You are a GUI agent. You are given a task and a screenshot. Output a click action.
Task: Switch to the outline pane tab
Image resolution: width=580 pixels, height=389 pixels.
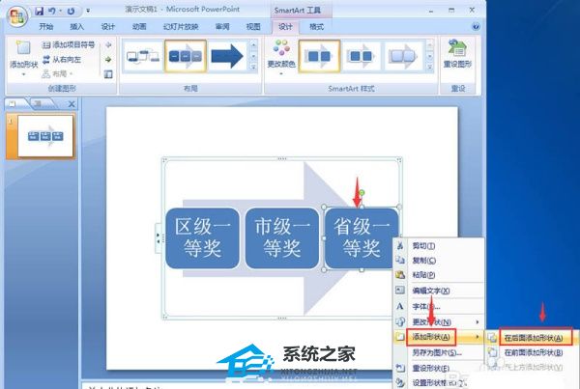tap(40, 104)
